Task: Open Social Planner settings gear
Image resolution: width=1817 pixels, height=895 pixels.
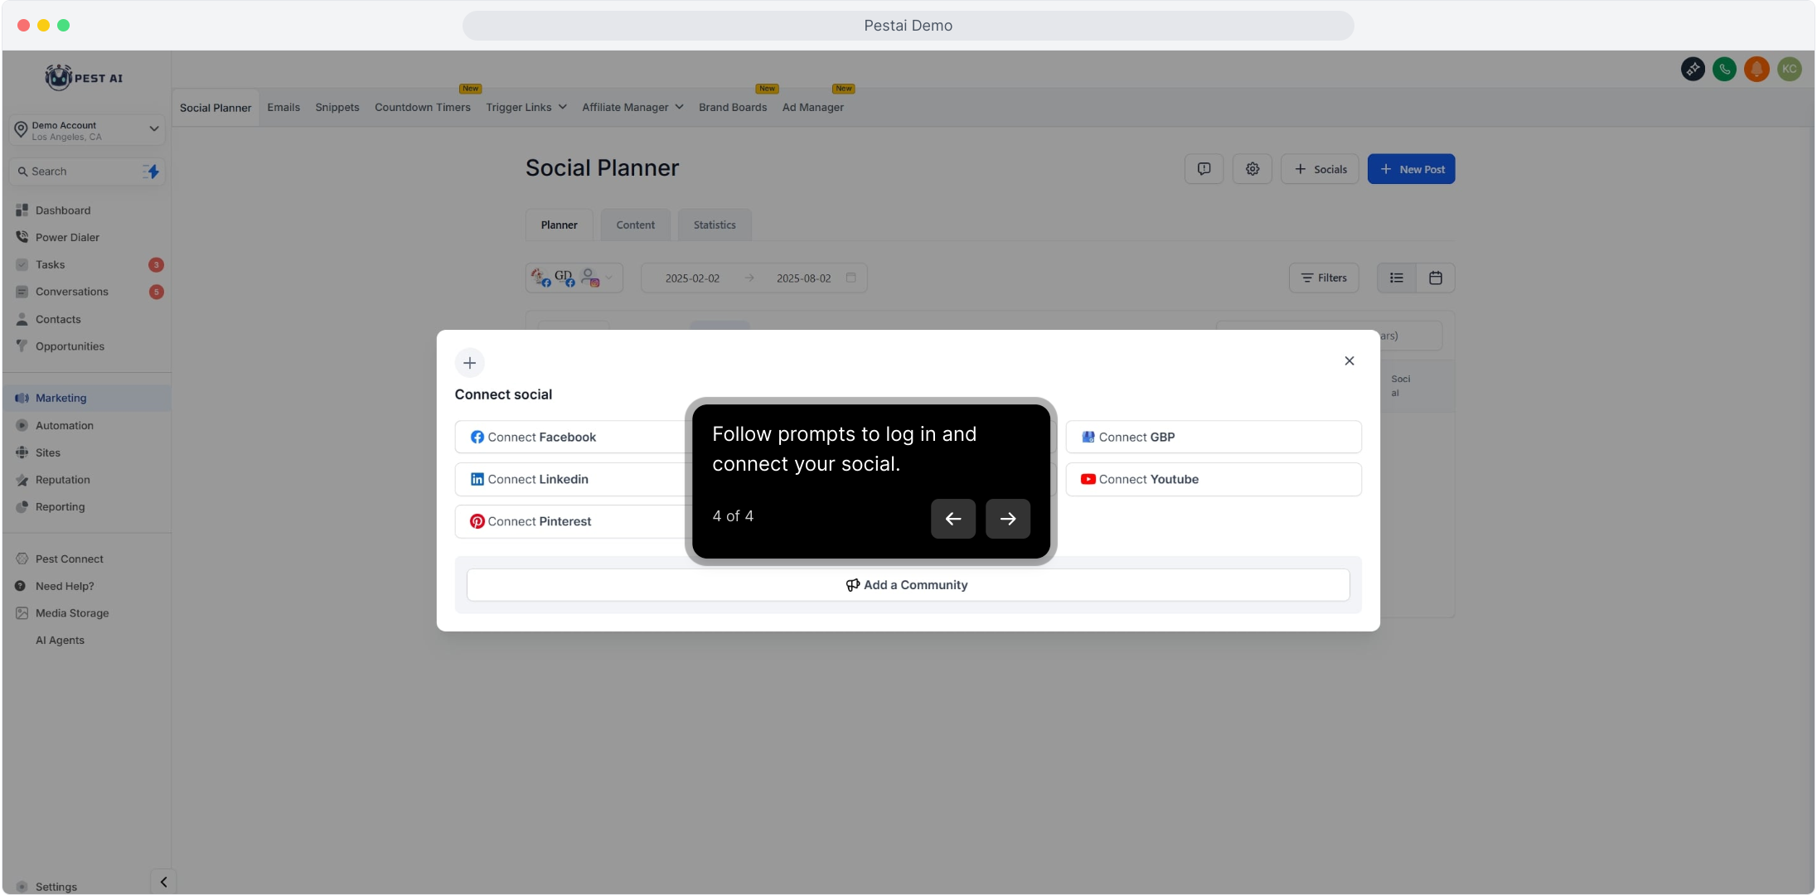Action: (x=1253, y=169)
